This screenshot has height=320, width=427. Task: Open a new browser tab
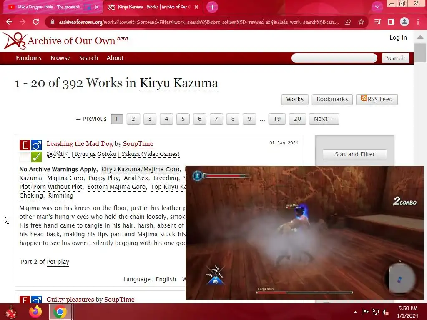click(212, 7)
